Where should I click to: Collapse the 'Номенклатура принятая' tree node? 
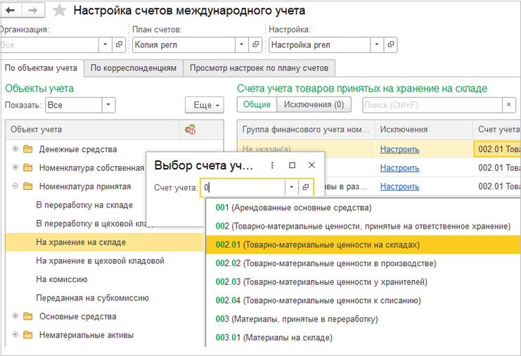coord(15,186)
